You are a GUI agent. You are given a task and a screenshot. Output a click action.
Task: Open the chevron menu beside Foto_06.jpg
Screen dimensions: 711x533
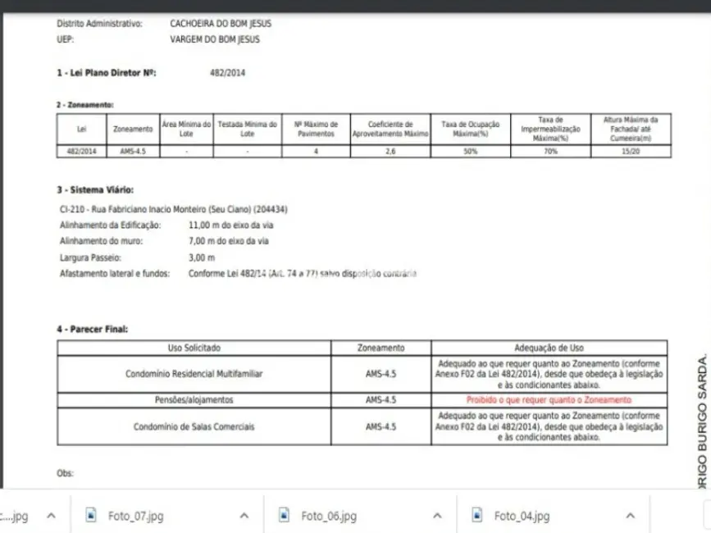[436, 516]
